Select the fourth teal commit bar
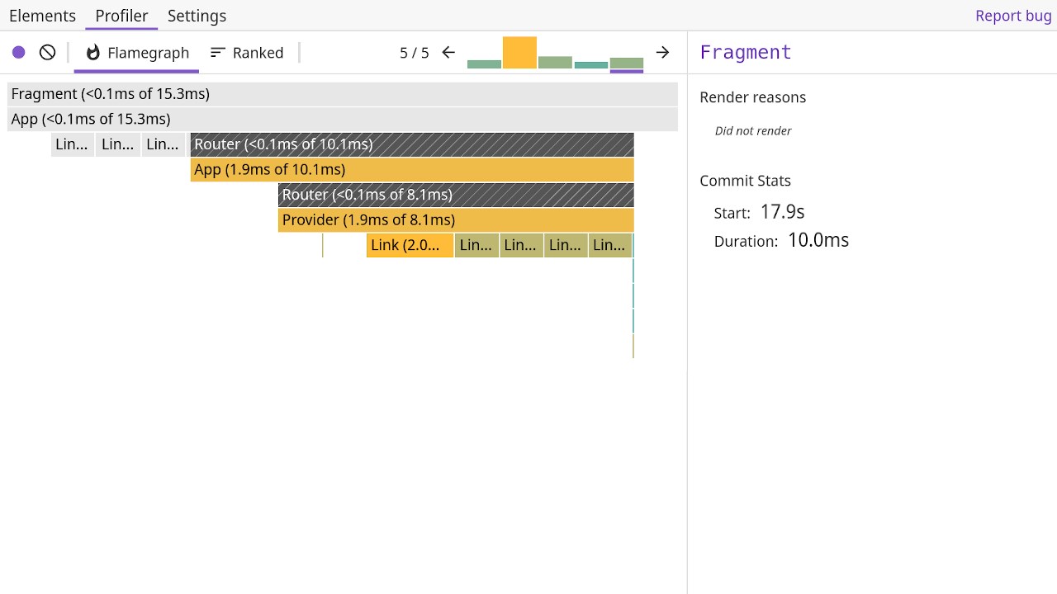 [x=590, y=64]
